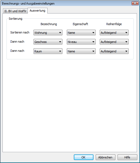
Task: Open the Aufsteigend dropdown in Sortieren nach row
Action: click(114, 33)
